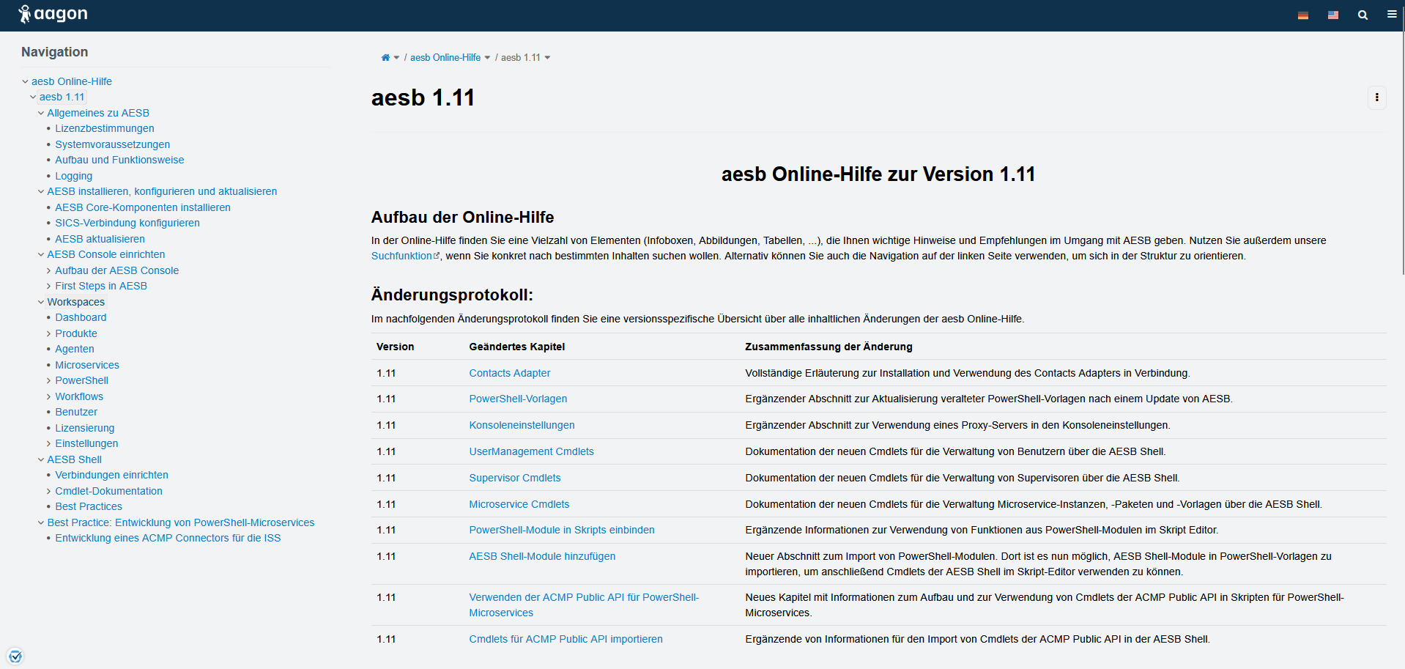This screenshot has height=669, width=1405.
Task: Collapse AESB Console einrichten chevron
Action: 41,254
